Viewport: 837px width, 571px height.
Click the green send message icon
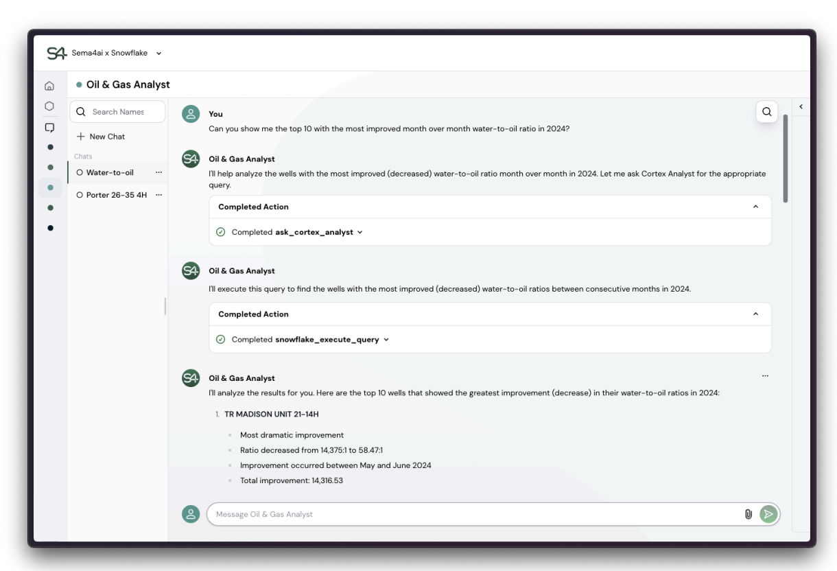(x=768, y=513)
